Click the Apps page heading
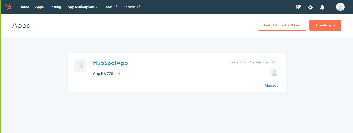The image size is (353, 133). [21, 25]
